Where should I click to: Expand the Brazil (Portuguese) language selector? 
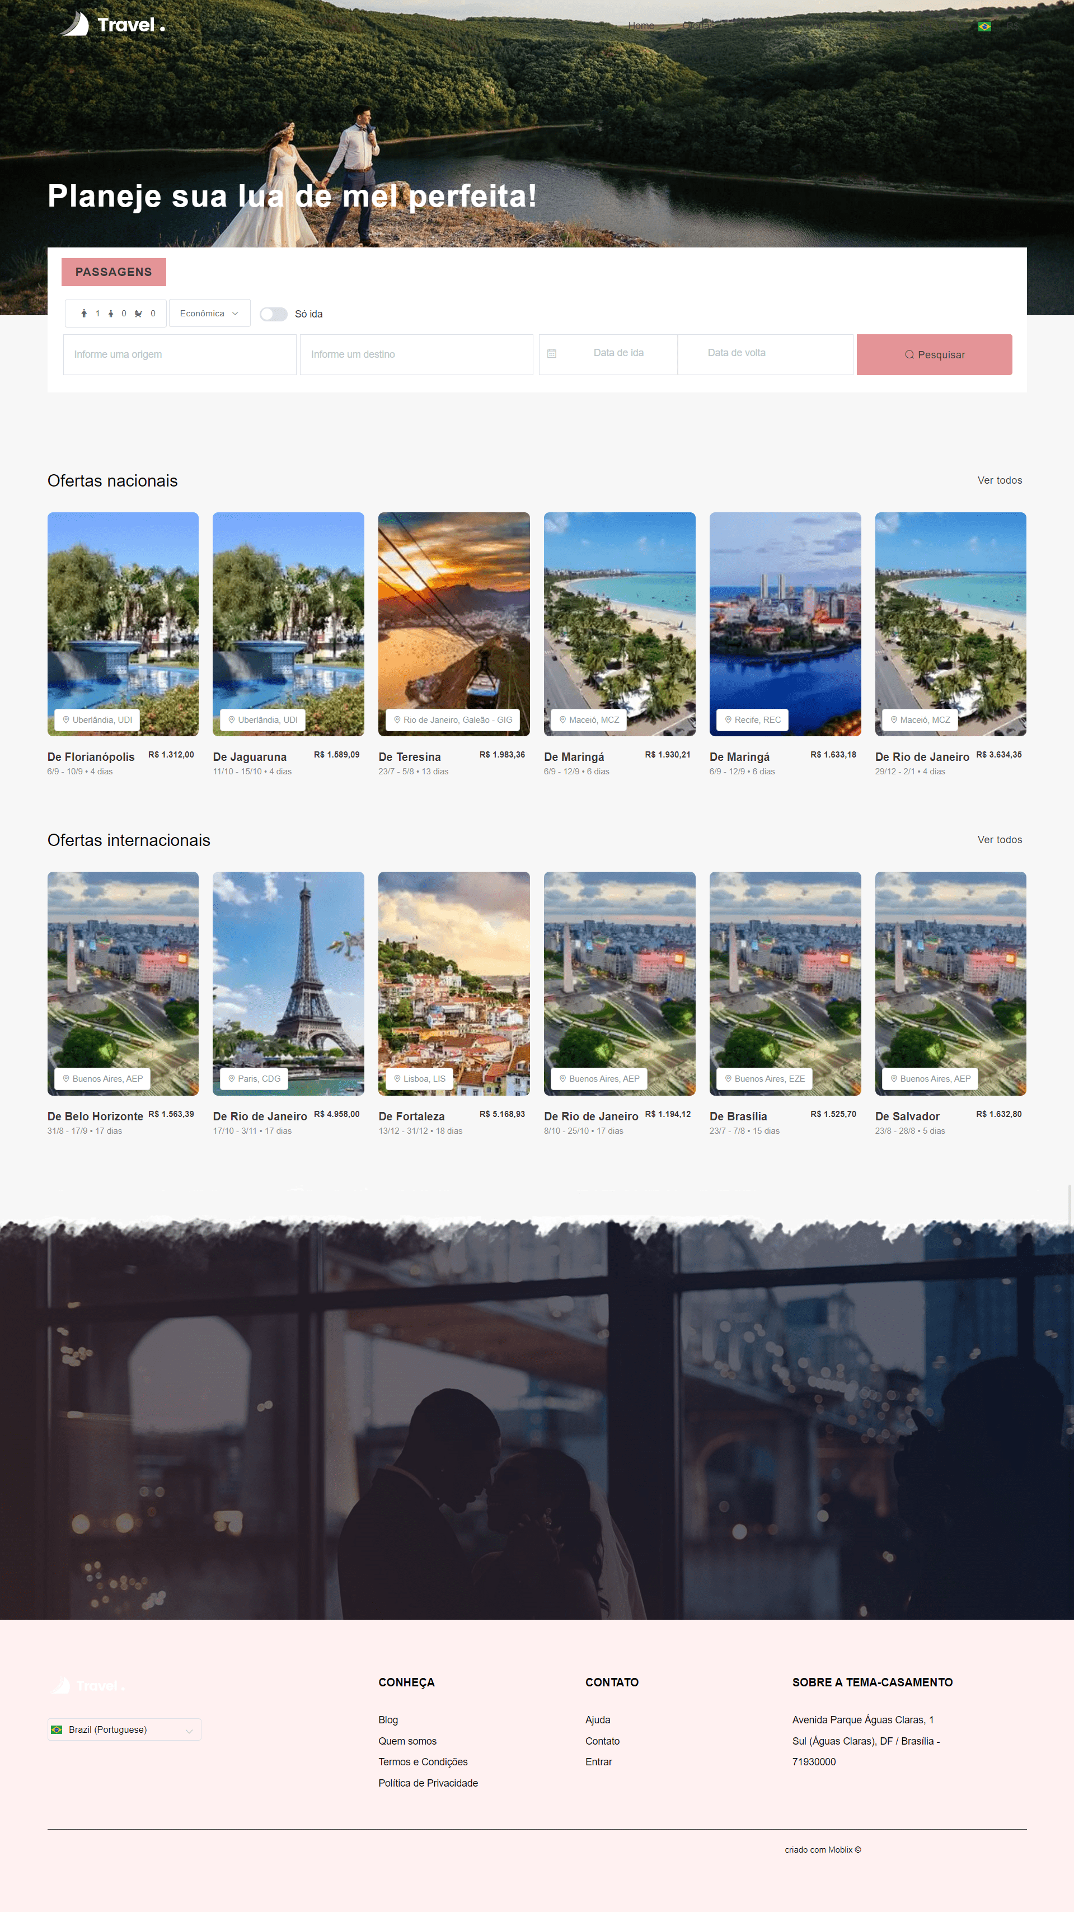point(125,1729)
